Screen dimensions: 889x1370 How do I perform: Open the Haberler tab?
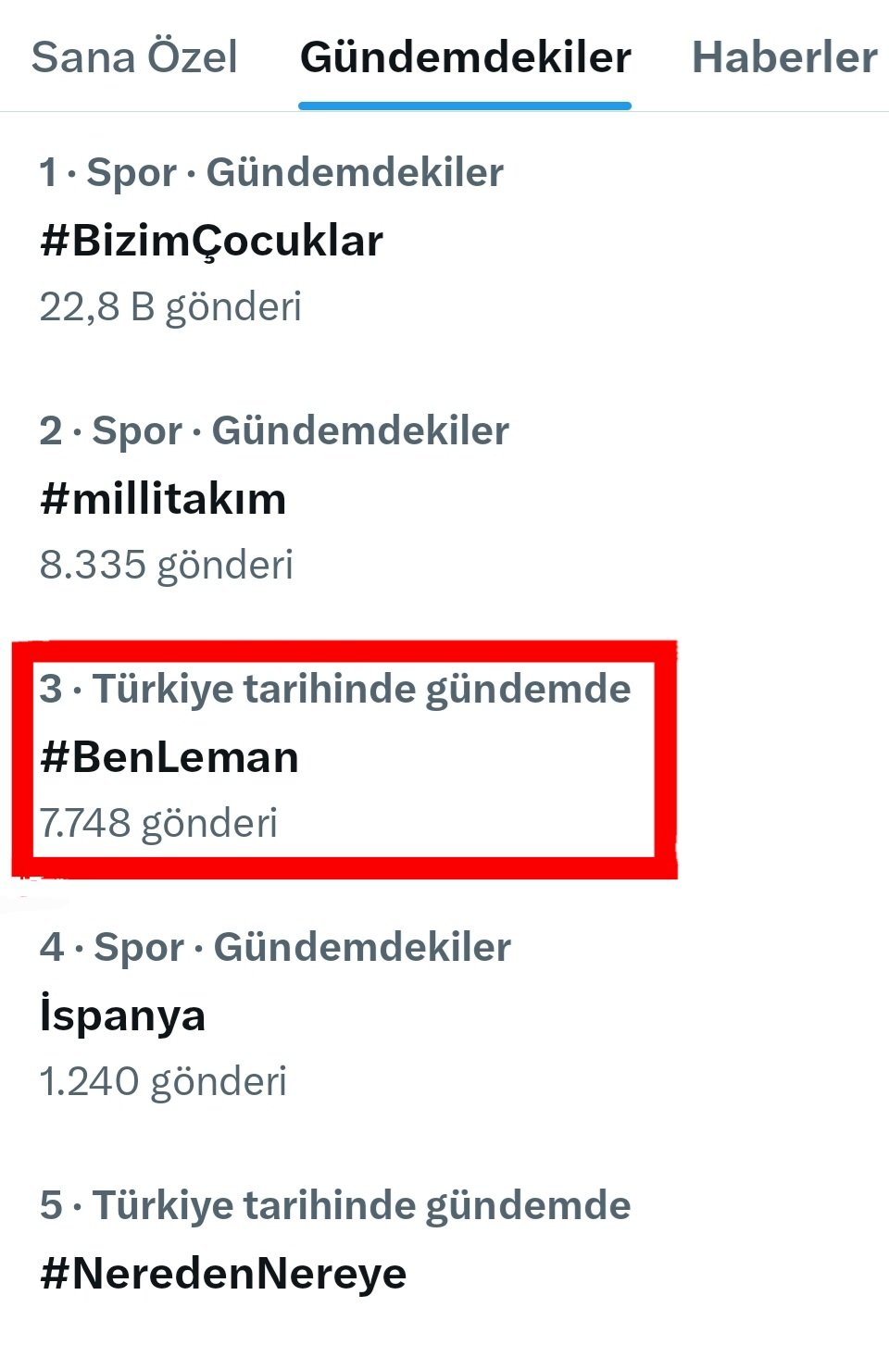coord(783,57)
